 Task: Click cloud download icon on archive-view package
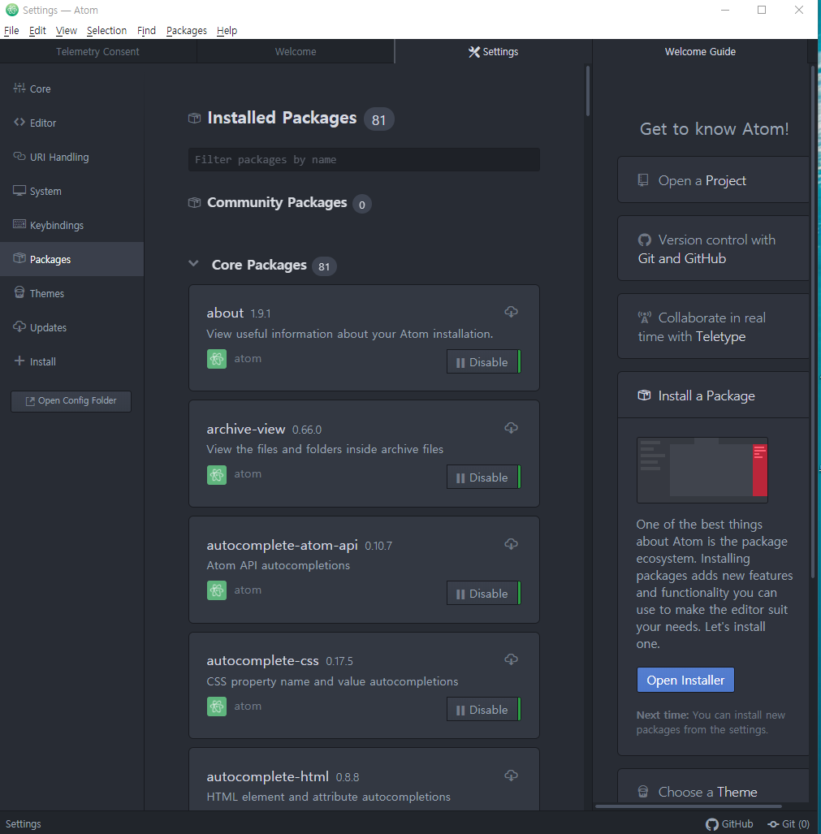pos(511,428)
